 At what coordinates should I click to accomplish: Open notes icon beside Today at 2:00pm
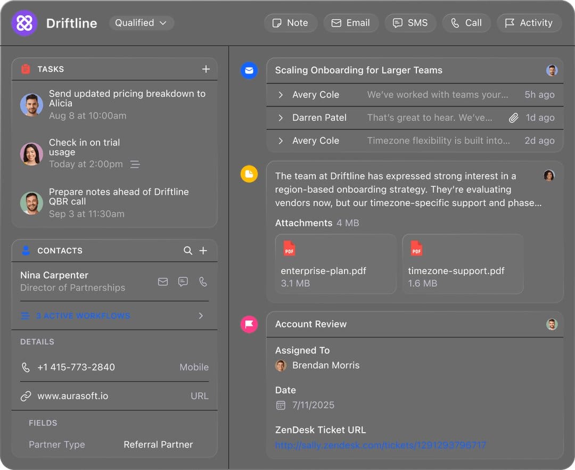[135, 164]
